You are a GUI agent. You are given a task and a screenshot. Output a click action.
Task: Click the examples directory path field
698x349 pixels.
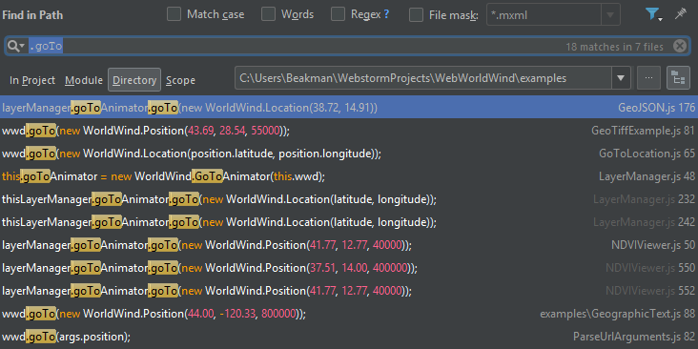[423, 78]
